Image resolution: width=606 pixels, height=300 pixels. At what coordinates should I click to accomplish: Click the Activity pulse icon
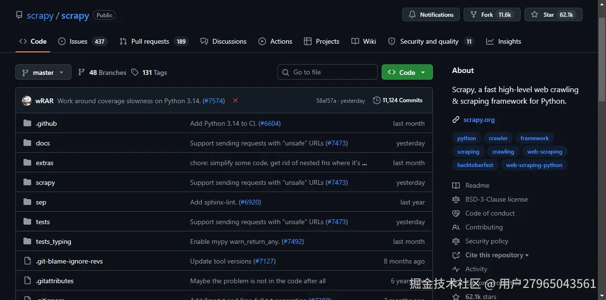pyautogui.click(x=456, y=269)
